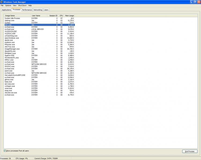
Task: Select the gbtray.exe process
Action: point(39,80)
